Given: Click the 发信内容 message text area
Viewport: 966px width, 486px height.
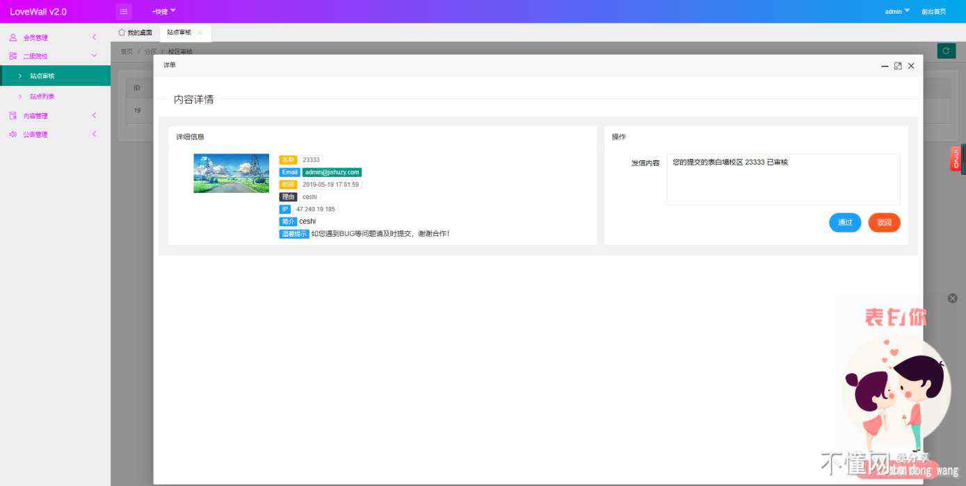Looking at the screenshot, I should [x=782, y=179].
